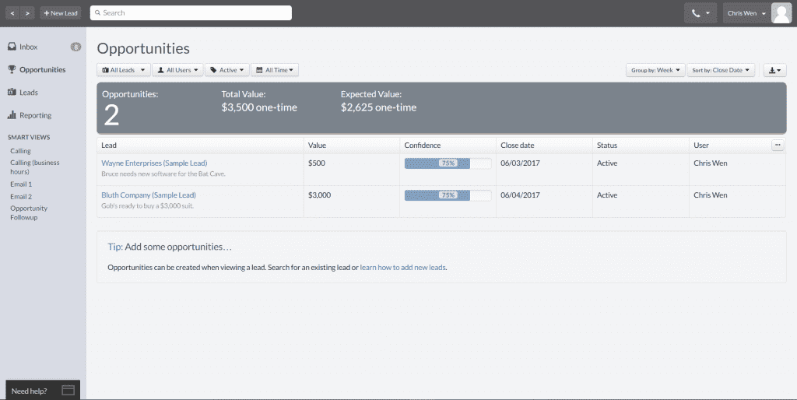Viewport: 797px width, 400px height.
Task: Click the Inbox unread count badge
Action: pyautogui.click(x=75, y=47)
